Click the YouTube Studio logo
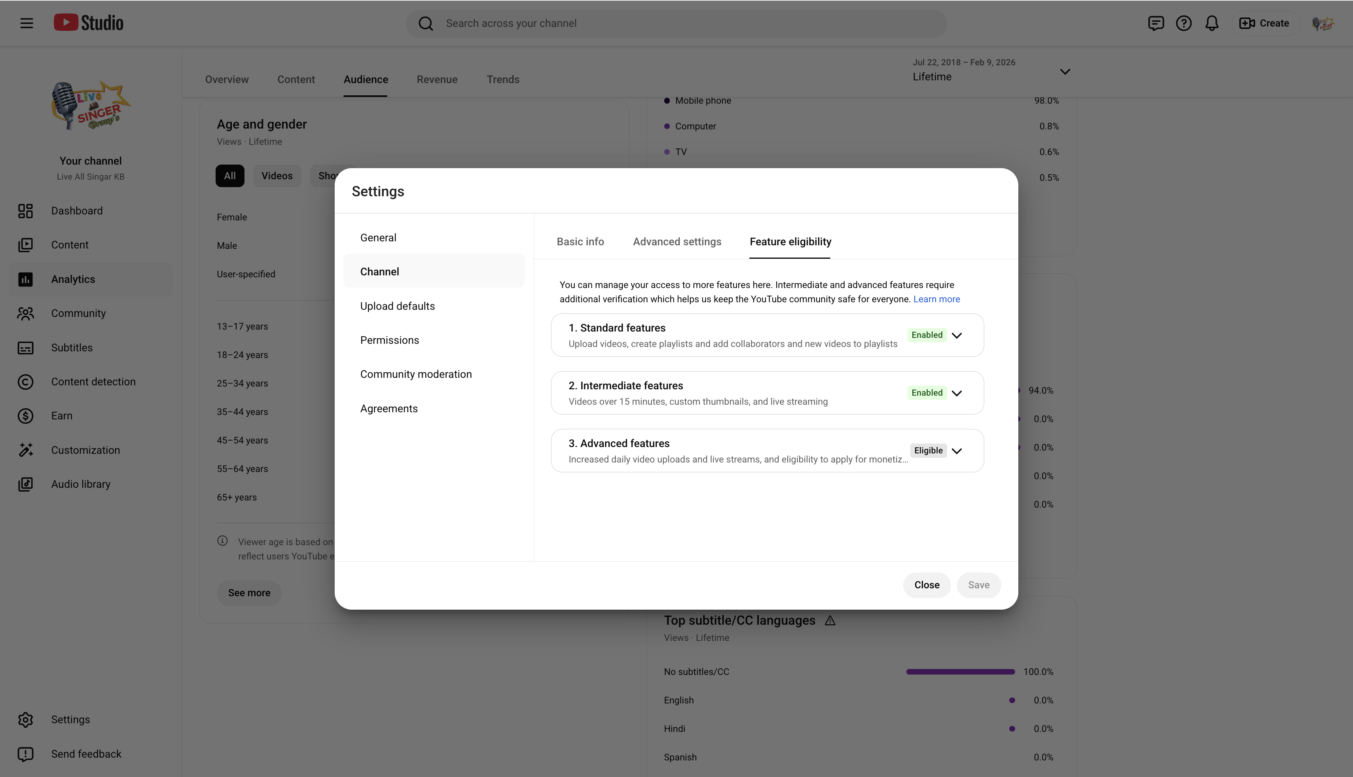Image resolution: width=1353 pixels, height=777 pixels. [x=89, y=23]
